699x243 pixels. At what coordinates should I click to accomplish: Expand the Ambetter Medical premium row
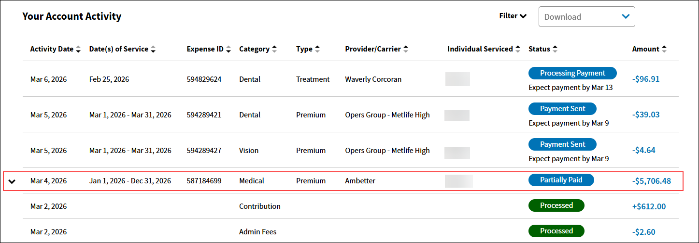[13, 181]
